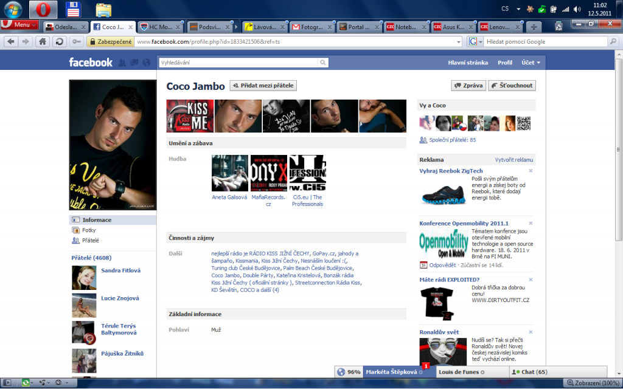Open the Opera Menu button
Screen dimensions: 623x389
(x=19, y=24)
